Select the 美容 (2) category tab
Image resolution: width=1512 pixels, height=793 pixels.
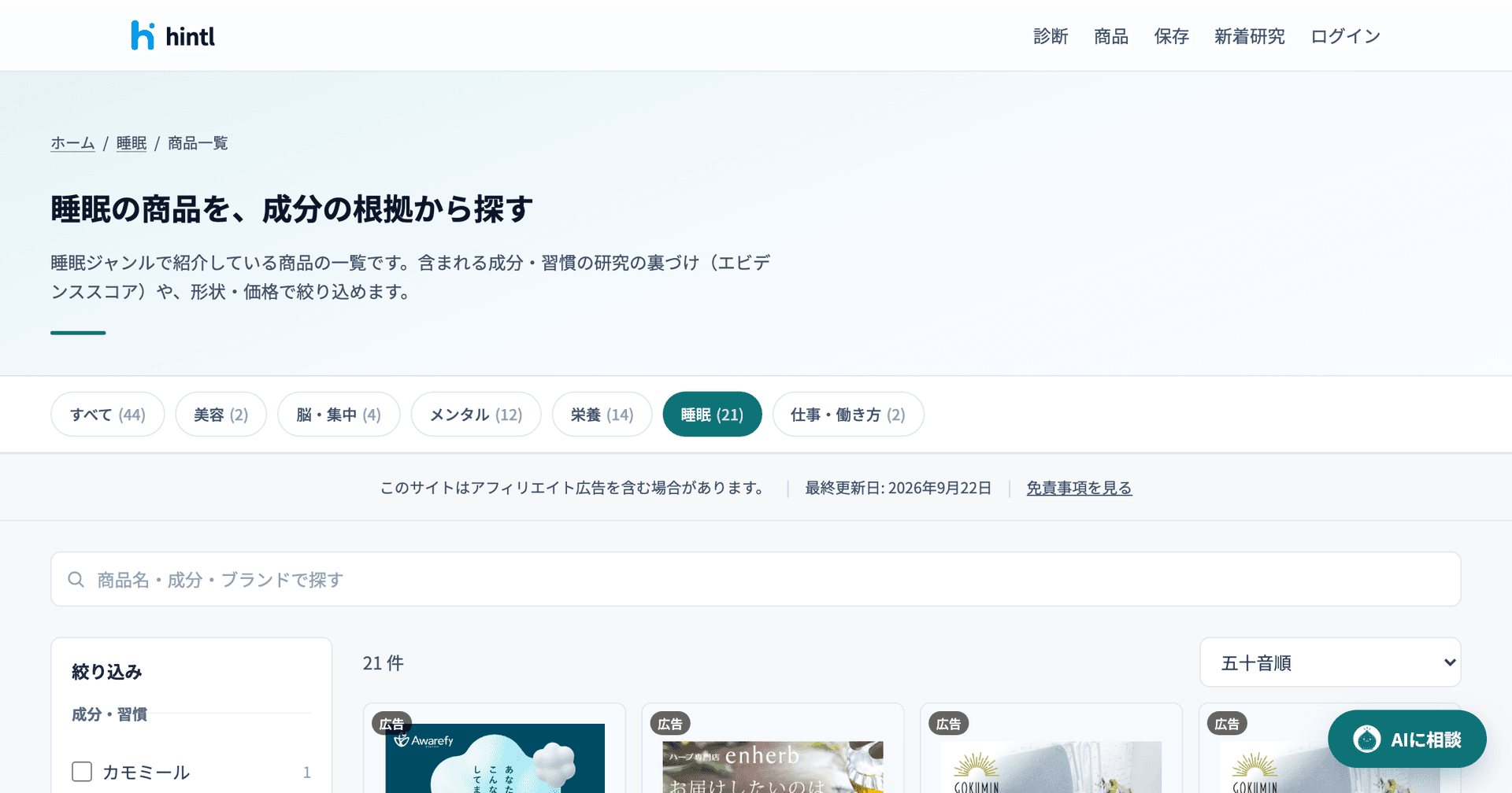[x=221, y=415]
